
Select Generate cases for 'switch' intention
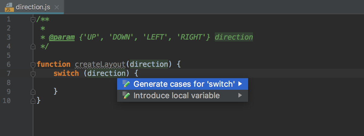[183, 84]
